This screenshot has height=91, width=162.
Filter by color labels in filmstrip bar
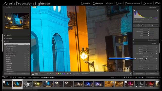click(x=139, y=77)
